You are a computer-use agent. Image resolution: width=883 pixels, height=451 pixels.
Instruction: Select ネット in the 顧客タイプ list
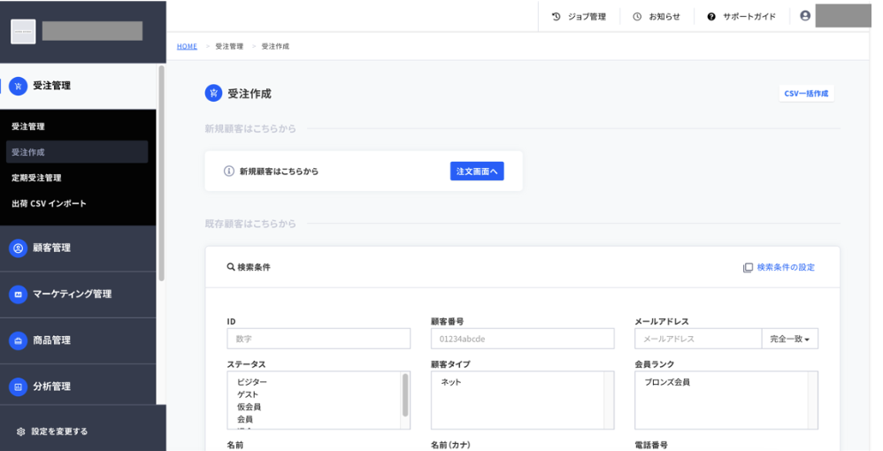point(450,382)
